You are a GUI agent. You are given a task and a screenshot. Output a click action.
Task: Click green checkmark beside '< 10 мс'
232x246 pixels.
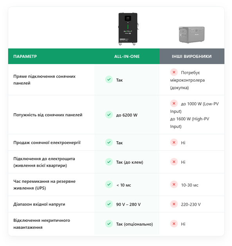click(x=109, y=184)
